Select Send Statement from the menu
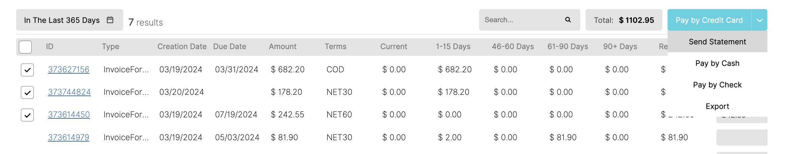This screenshot has width=793, height=154. [717, 42]
